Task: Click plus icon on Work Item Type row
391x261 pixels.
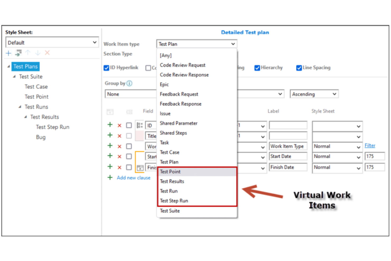Action: coord(110,146)
